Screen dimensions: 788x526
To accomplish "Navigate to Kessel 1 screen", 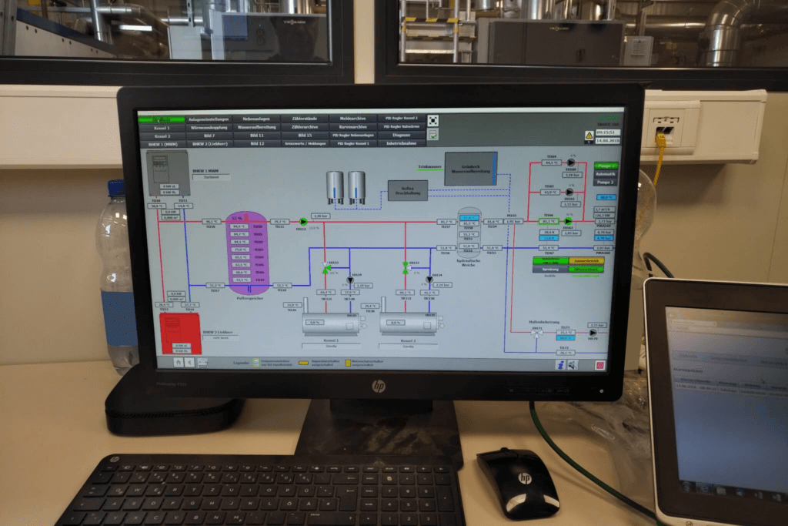I will click(x=162, y=129).
